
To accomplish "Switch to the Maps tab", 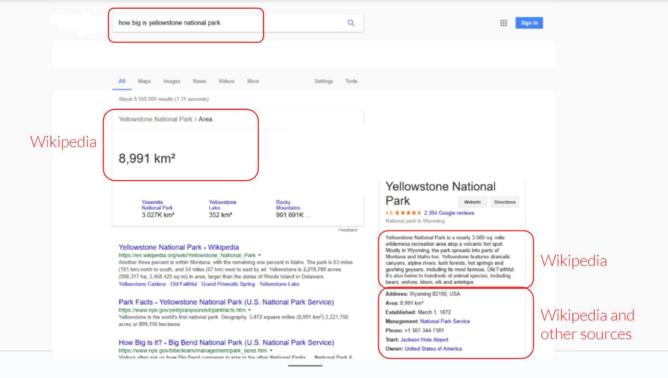I will (144, 81).
